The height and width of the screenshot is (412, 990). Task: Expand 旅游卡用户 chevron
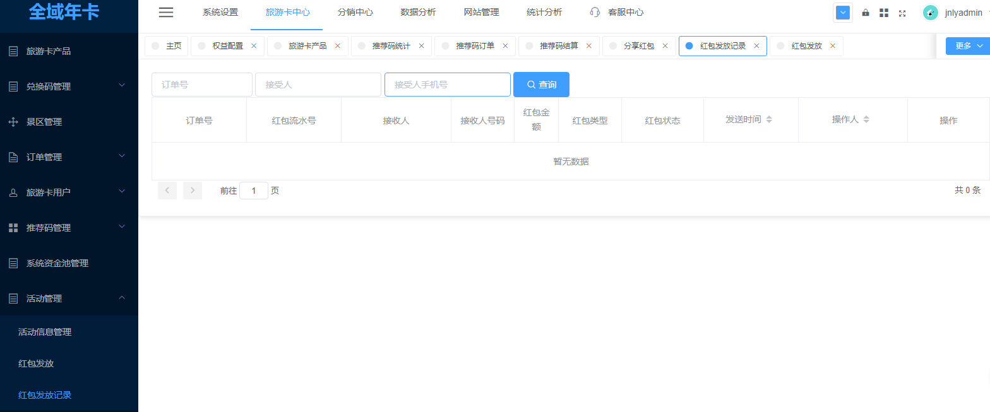coord(122,191)
